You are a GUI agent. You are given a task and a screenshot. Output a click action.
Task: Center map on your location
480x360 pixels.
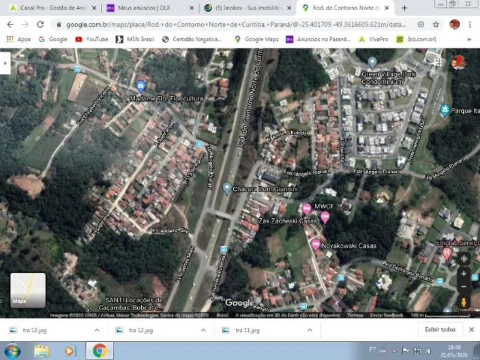464,259
